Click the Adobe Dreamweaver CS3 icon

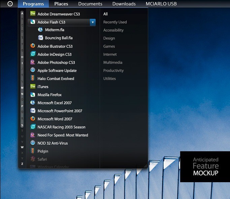click(33, 14)
